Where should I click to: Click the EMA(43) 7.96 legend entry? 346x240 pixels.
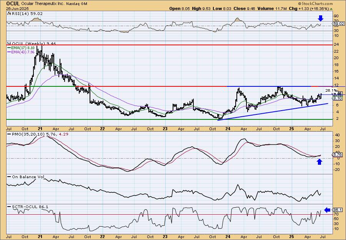click(21, 52)
